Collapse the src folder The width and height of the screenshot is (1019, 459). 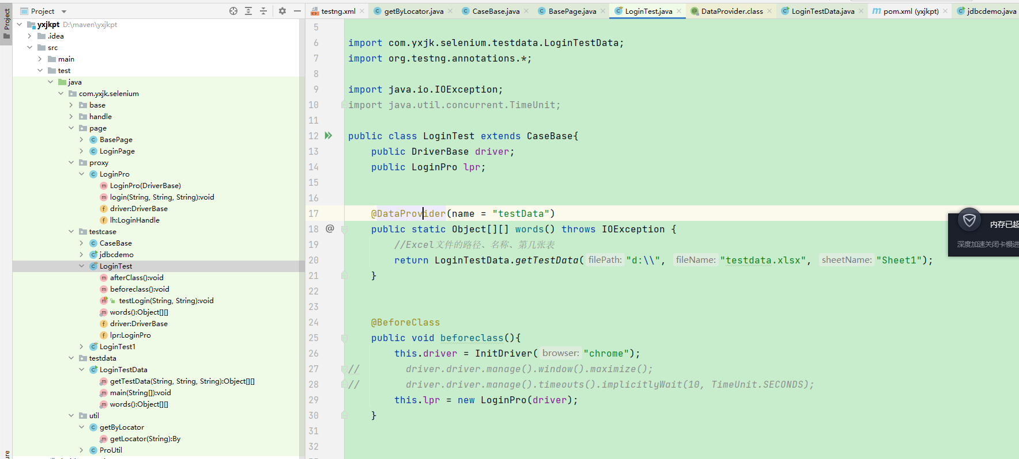click(x=30, y=47)
